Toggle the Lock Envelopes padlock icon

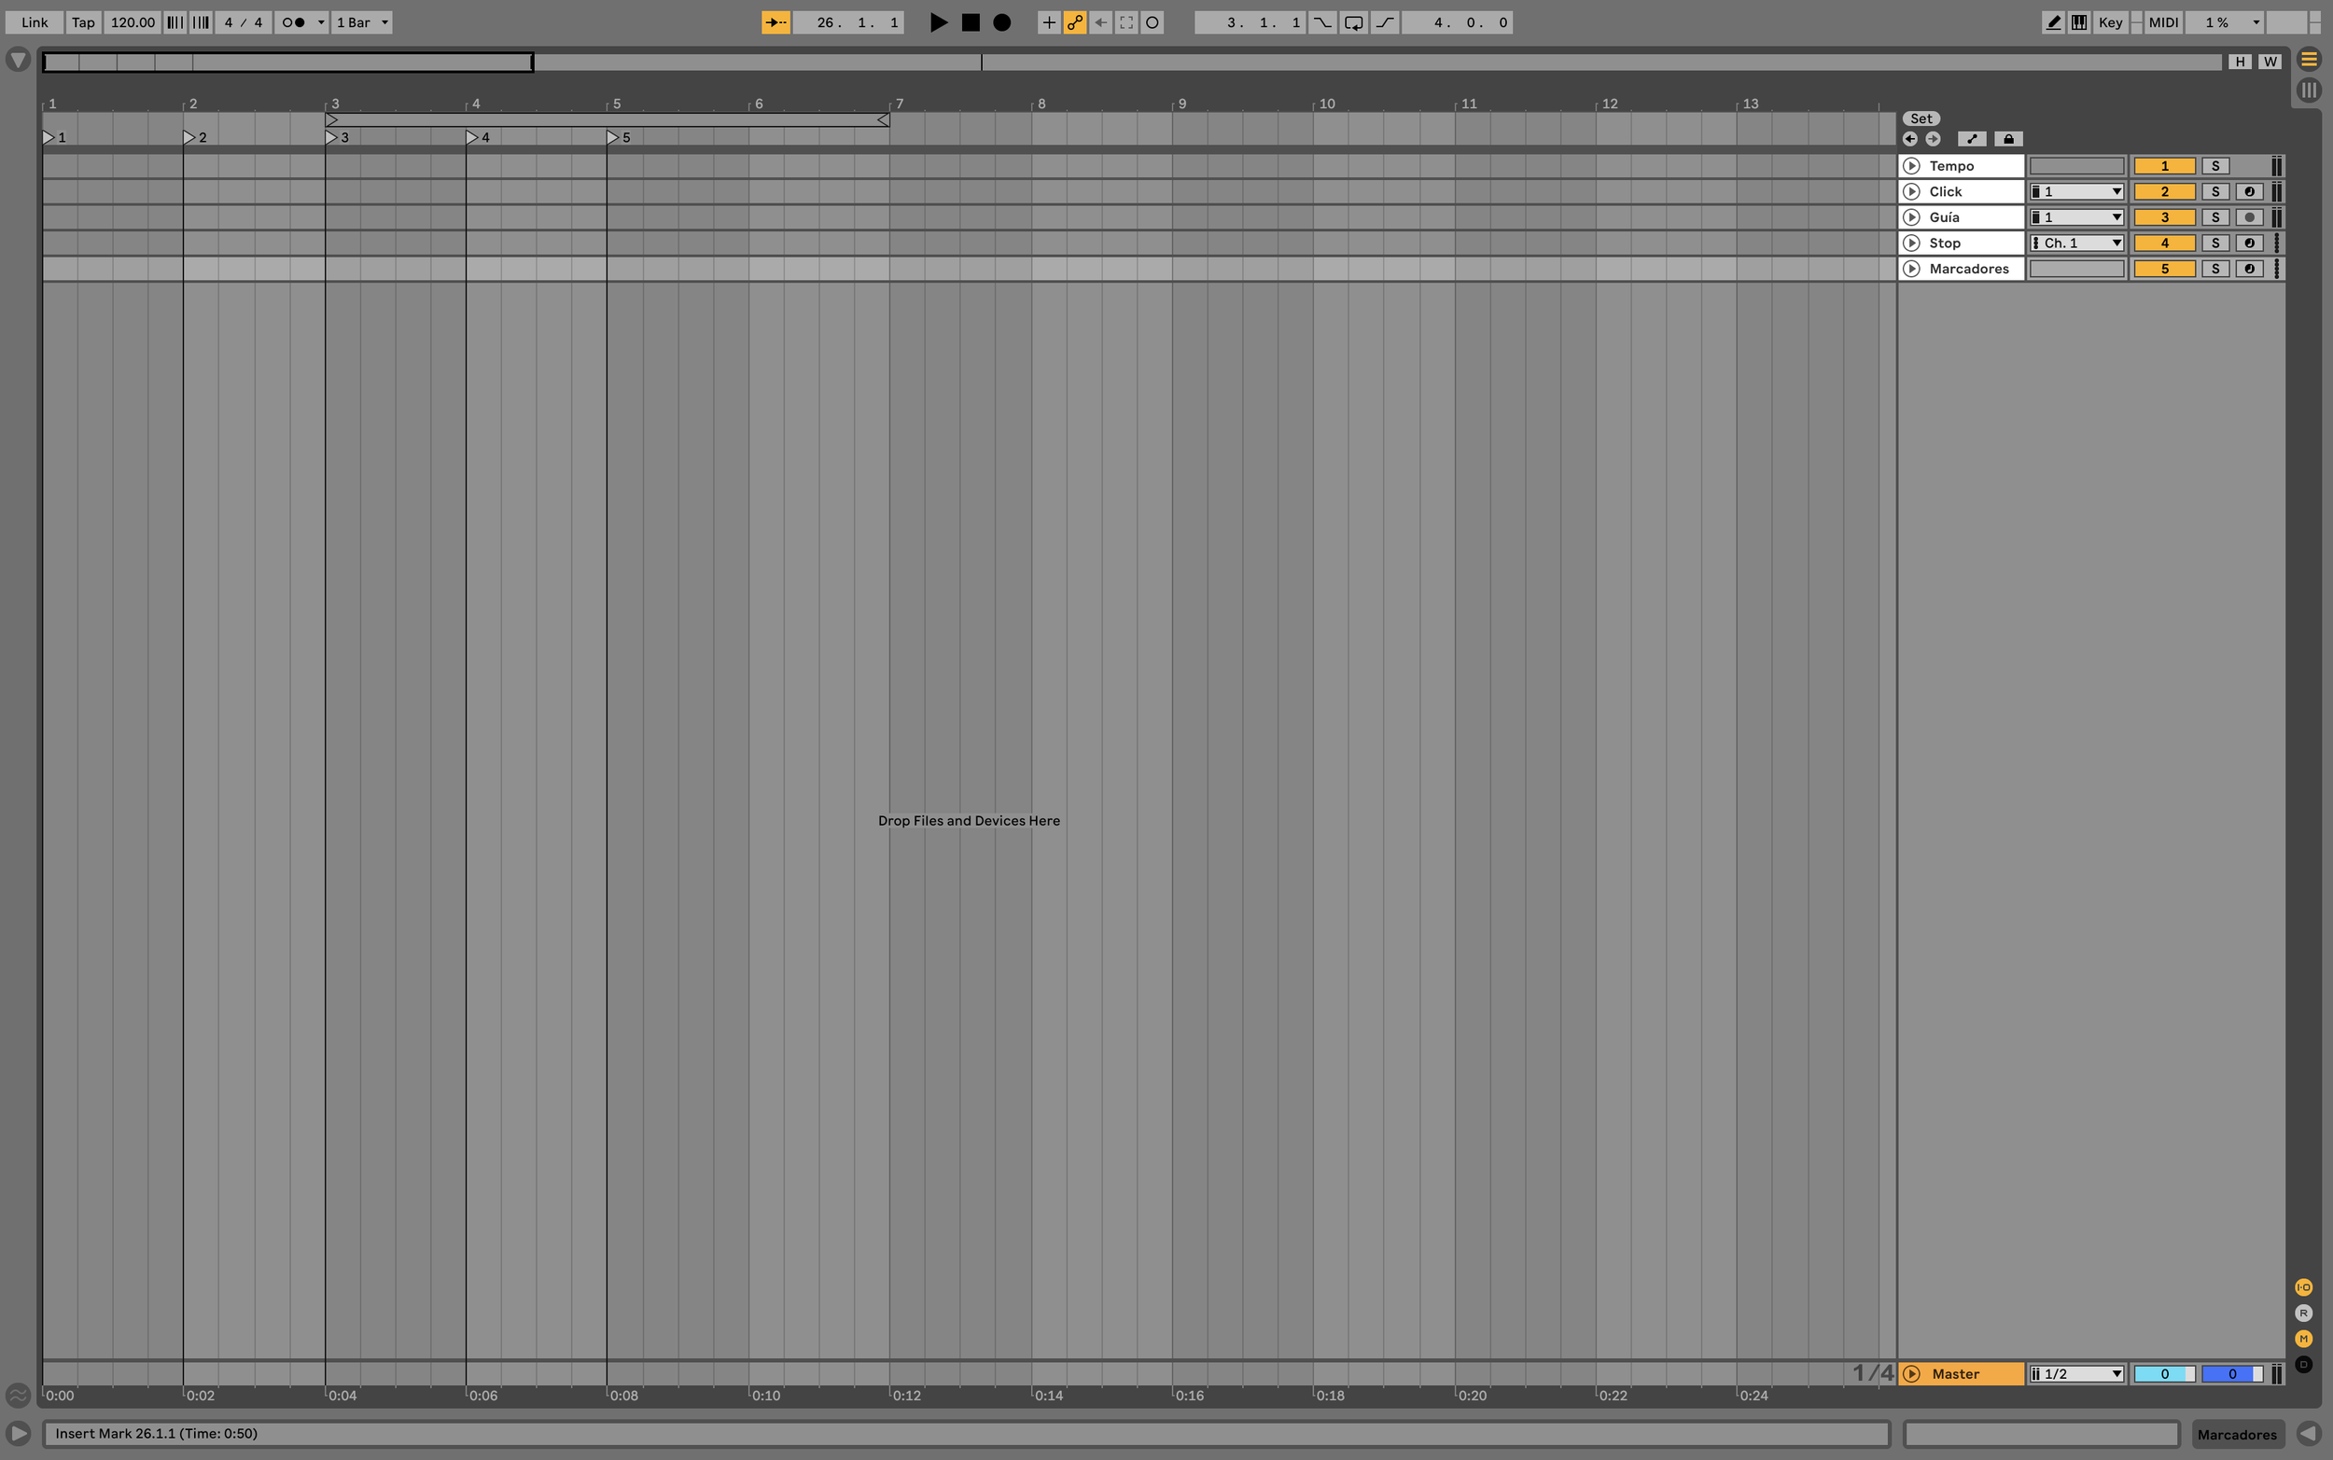coord(2008,139)
